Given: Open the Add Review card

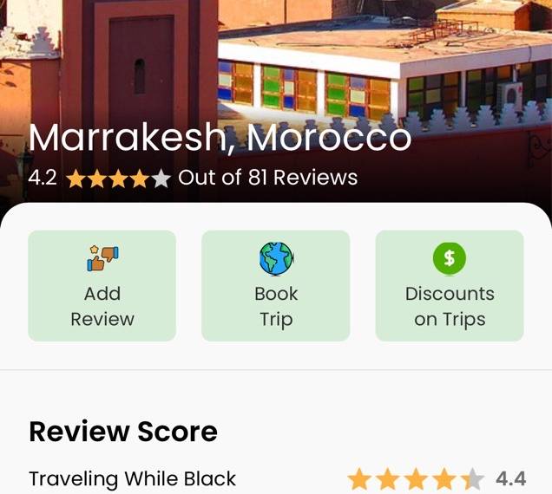Looking at the screenshot, I should click(x=102, y=285).
